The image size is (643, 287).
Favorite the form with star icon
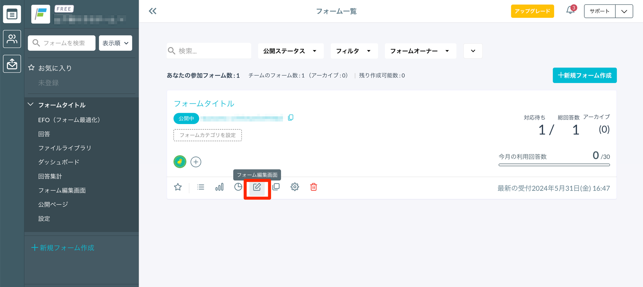(178, 187)
